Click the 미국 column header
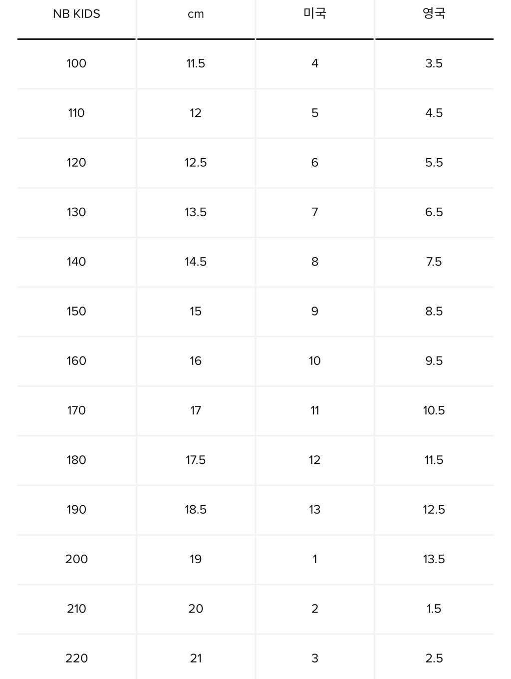Viewport: 511px width, 679px height. point(315,14)
